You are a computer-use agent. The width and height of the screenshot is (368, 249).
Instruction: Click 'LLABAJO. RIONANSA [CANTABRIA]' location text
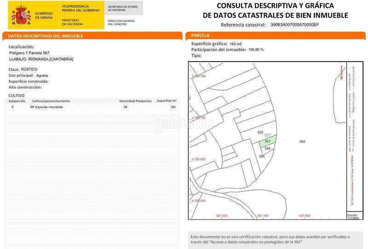click(x=41, y=59)
